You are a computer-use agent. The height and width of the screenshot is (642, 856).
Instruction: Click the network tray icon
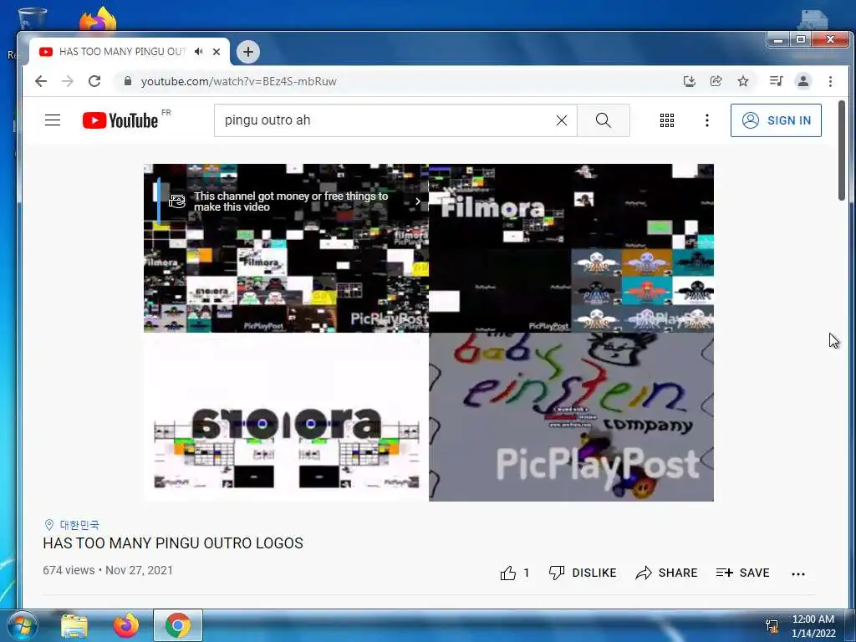[x=772, y=625]
